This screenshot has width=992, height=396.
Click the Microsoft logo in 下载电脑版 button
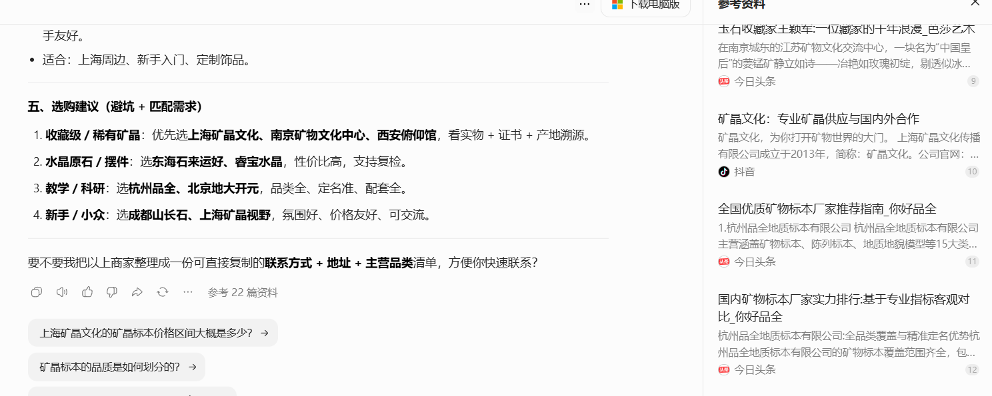coord(617,5)
